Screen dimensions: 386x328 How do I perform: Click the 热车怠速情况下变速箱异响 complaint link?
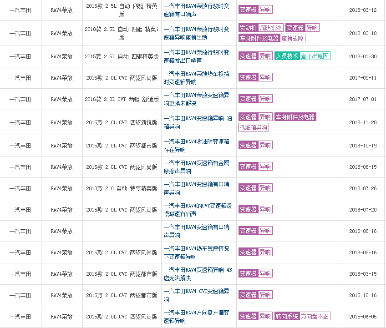(196, 252)
